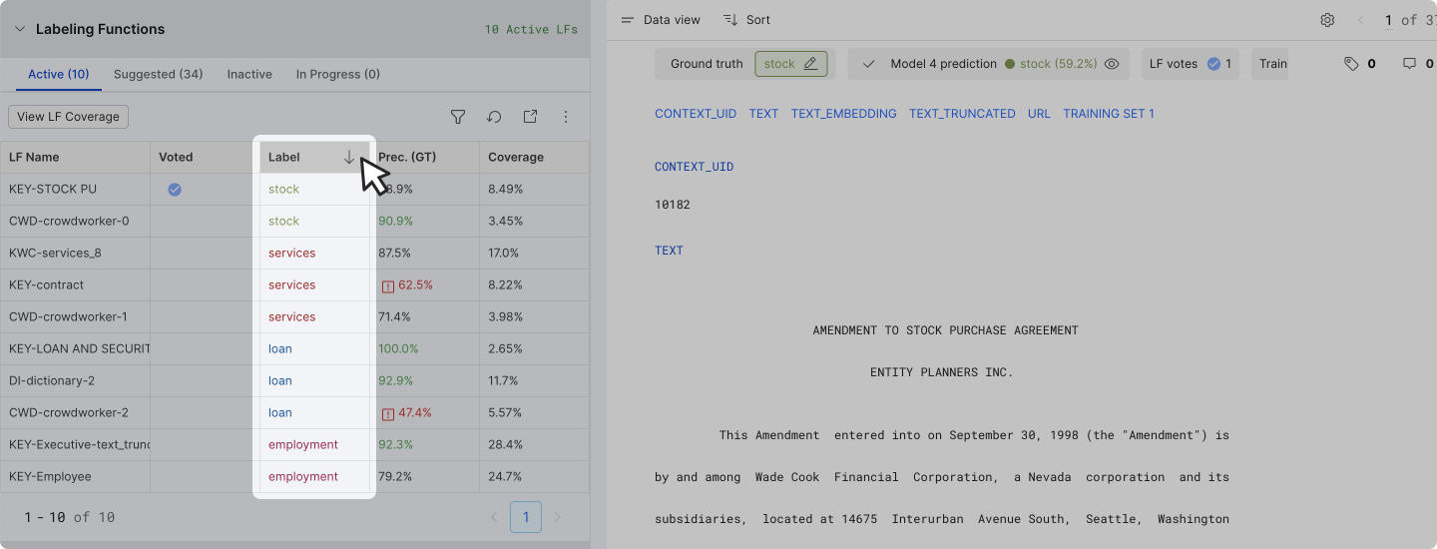Open the LF table more options menu

(566, 117)
